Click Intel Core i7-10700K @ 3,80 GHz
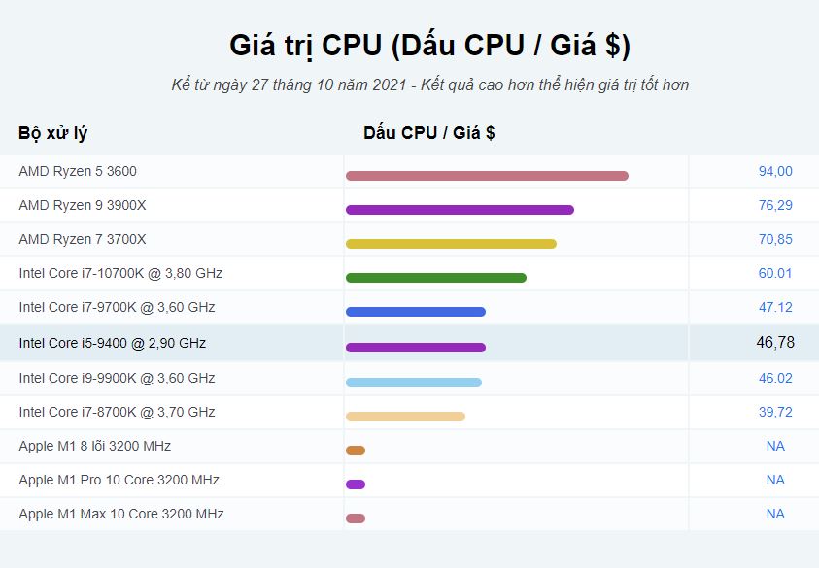Viewport: 819px width, 568px height. (x=120, y=273)
